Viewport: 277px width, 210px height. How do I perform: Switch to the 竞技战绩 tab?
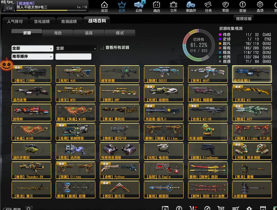[69, 21]
